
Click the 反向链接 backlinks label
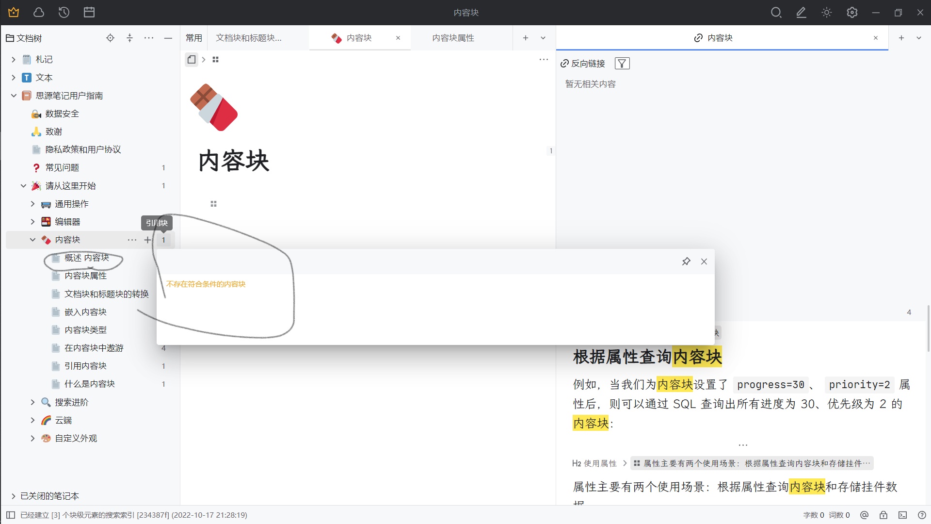[588, 64]
